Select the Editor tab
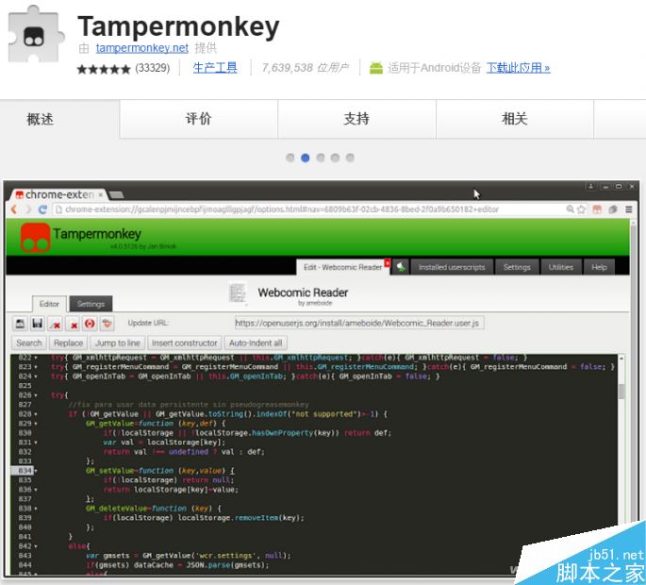 (x=49, y=304)
